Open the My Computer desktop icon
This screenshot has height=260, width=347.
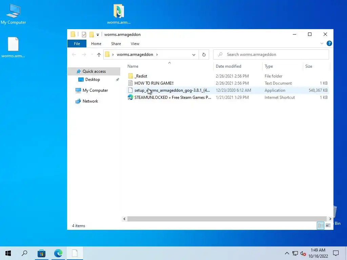tap(13, 14)
